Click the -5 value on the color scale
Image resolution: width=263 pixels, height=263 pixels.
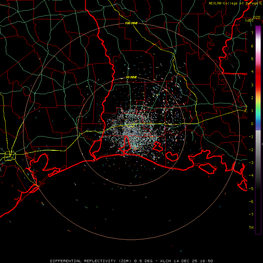click(x=251, y=188)
